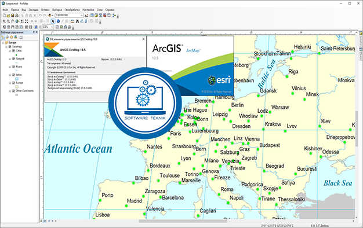Click the horizontal scrollbar under the map
Screen dimensions: 363x228
(183, 221)
